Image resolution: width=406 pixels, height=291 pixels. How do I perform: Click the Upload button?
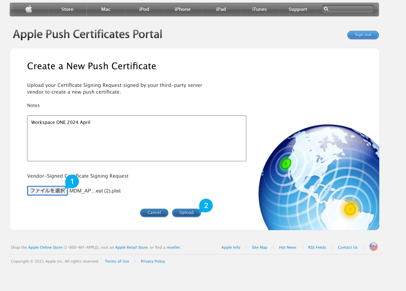pyautogui.click(x=186, y=213)
